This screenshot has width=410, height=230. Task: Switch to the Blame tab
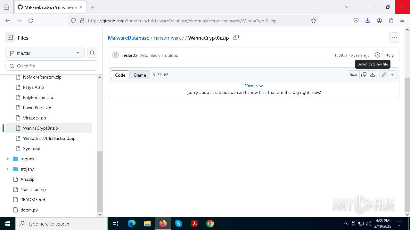pyautogui.click(x=140, y=75)
